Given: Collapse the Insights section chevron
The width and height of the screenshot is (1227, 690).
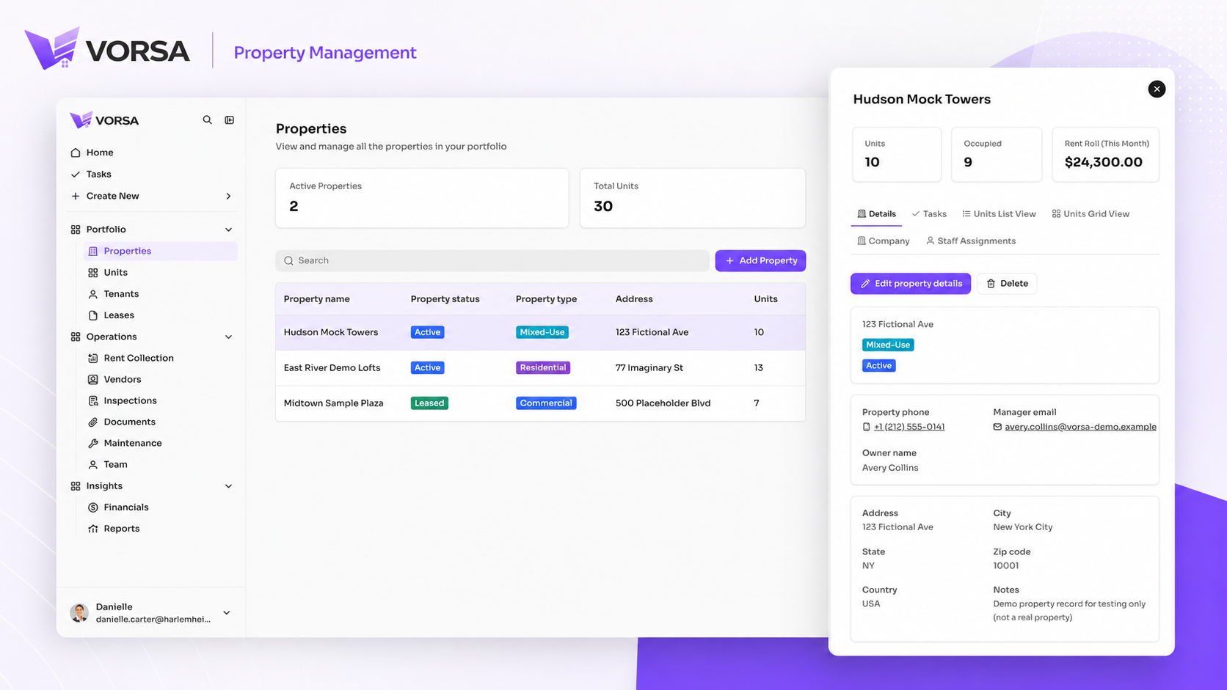Looking at the screenshot, I should tap(228, 486).
